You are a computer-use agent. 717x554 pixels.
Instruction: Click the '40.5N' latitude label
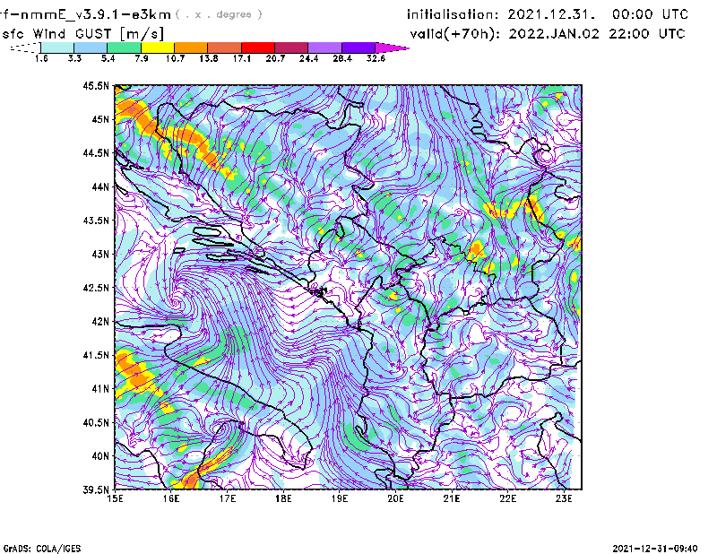[96, 423]
